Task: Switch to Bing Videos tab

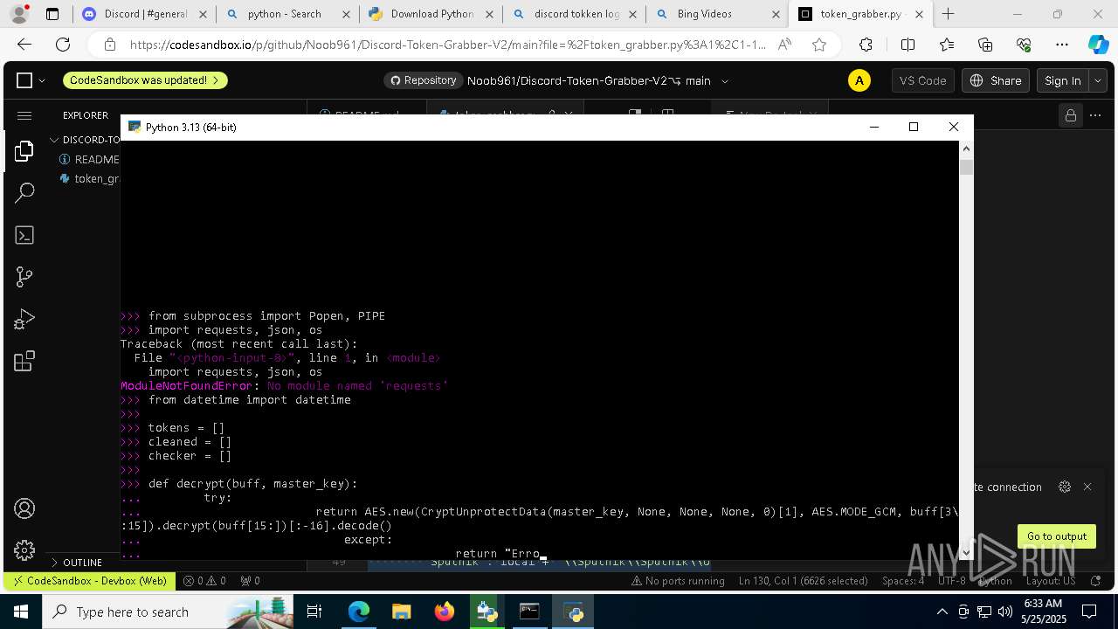Action: [x=717, y=14]
